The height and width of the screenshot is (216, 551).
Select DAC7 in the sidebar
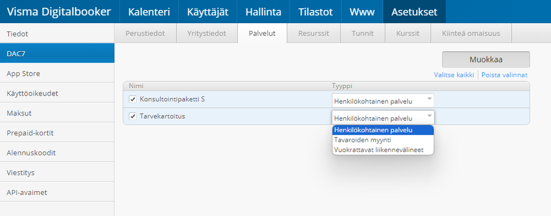point(57,54)
